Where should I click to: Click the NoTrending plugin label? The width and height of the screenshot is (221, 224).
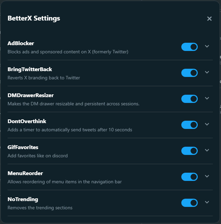click(23, 199)
